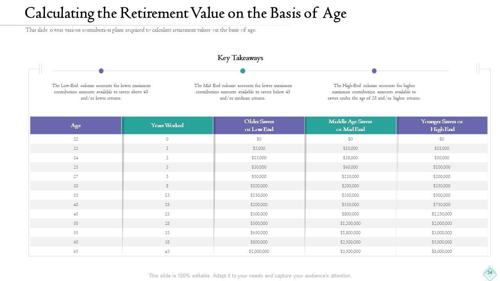
Task: Click the center teal timeline dot
Action: tap(243, 71)
